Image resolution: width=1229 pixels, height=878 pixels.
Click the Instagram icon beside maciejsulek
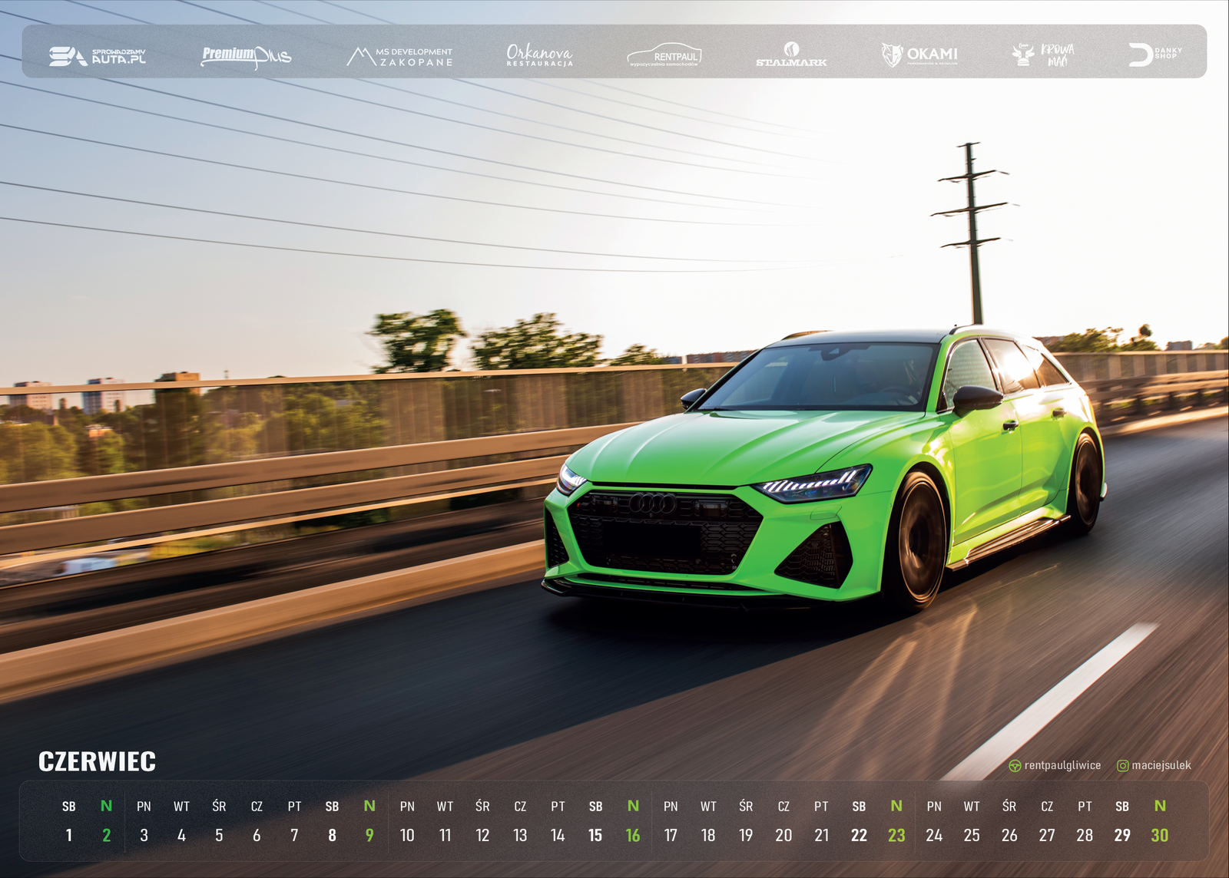tap(1123, 766)
